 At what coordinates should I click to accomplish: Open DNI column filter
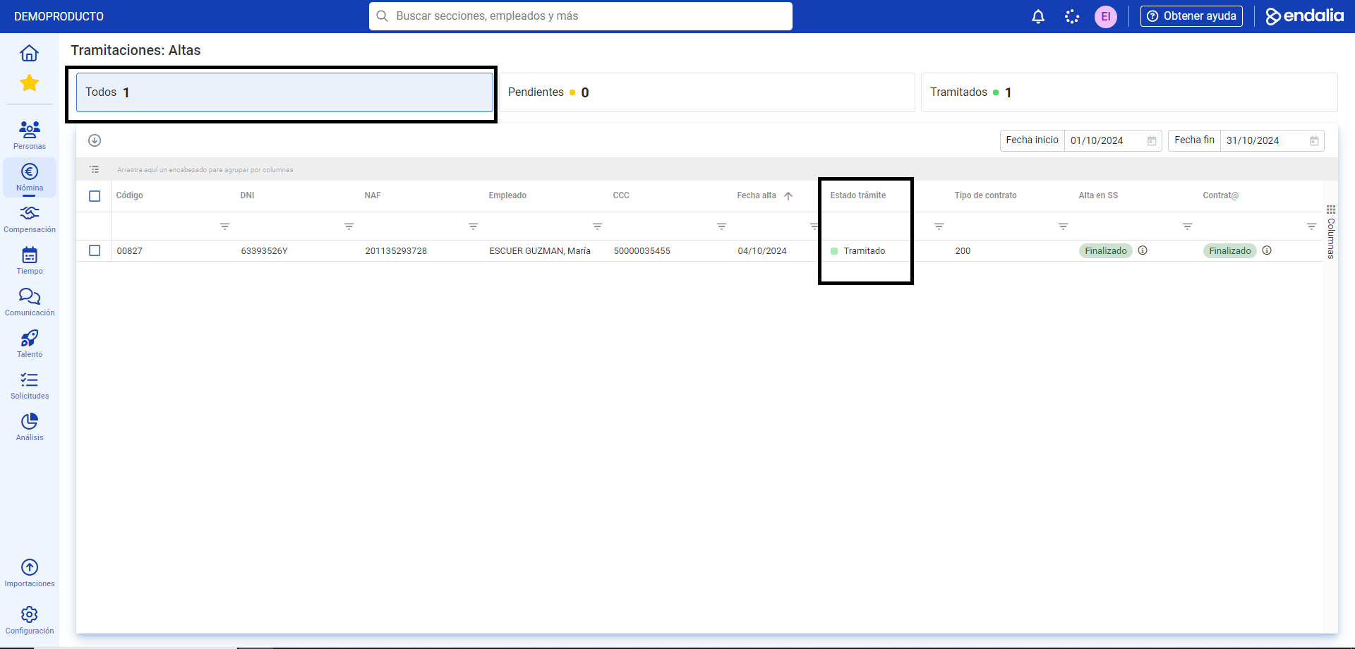click(x=349, y=226)
